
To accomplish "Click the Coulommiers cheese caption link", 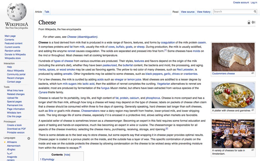I will [223, 73].
